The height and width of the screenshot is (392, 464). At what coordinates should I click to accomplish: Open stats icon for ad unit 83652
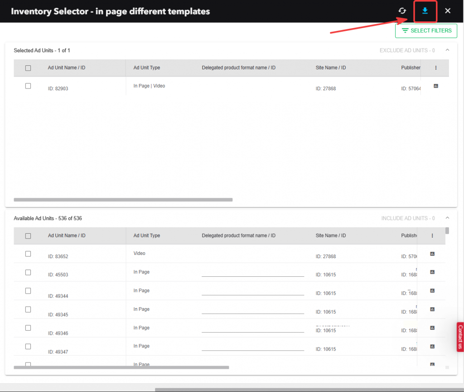pos(432,254)
